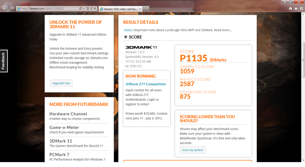Minimize the browser window
This screenshot has height=167, width=305.
[284, 2]
